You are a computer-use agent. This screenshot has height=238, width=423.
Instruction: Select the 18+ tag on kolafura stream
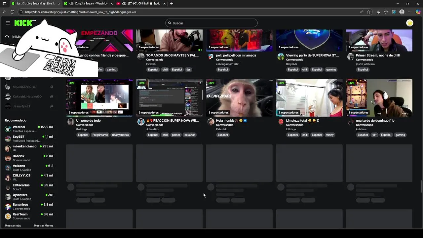coord(374,135)
